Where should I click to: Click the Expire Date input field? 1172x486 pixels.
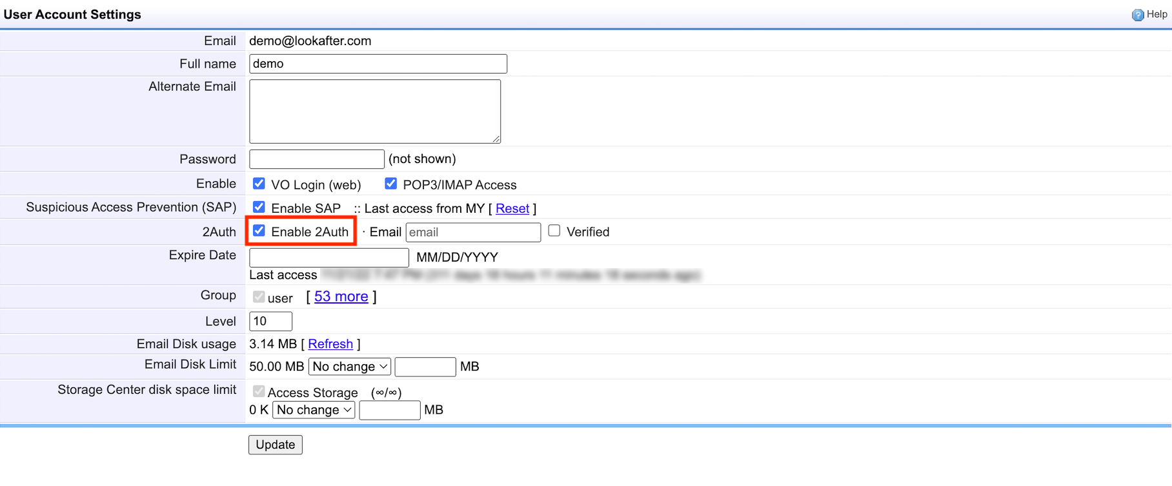pos(328,258)
